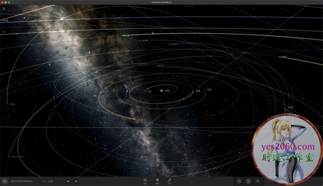
Task: Click the circular arrows icon in bottom toolbar
Action: pyautogui.click(x=249, y=181)
